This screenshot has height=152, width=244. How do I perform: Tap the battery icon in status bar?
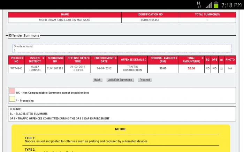(x=216, y=5)
